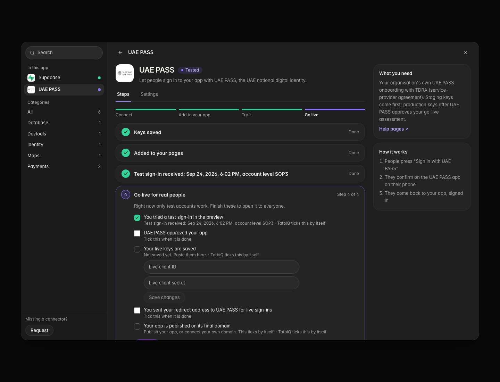
Task: Click the Supabase logo icon
Action: (31, 78)
